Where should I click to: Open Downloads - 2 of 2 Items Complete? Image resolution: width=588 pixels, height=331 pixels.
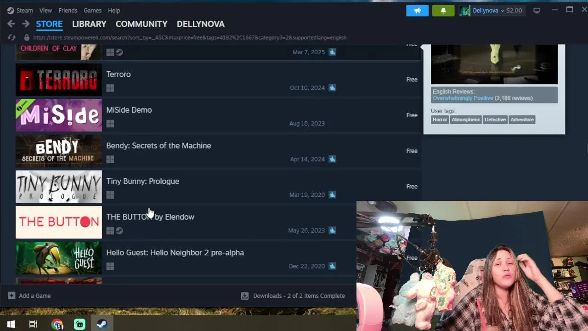click(x=299, y=296)
